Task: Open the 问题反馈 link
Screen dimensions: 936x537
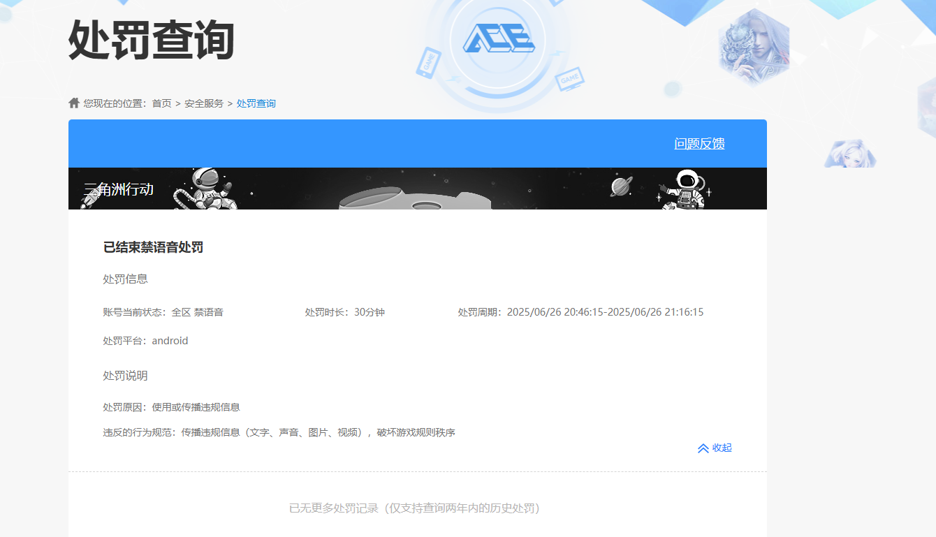Action: point(699,144)
